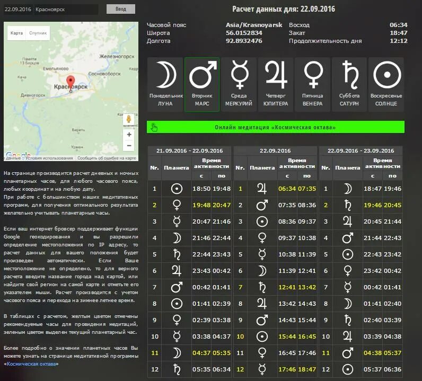Zoom out on the map
This screenshot has height=381, width=422.
pos(129,146)
